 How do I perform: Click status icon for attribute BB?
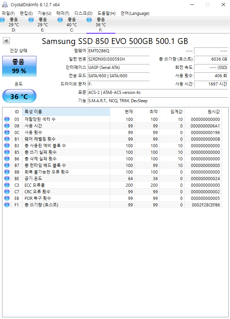(x=7, y=172)
